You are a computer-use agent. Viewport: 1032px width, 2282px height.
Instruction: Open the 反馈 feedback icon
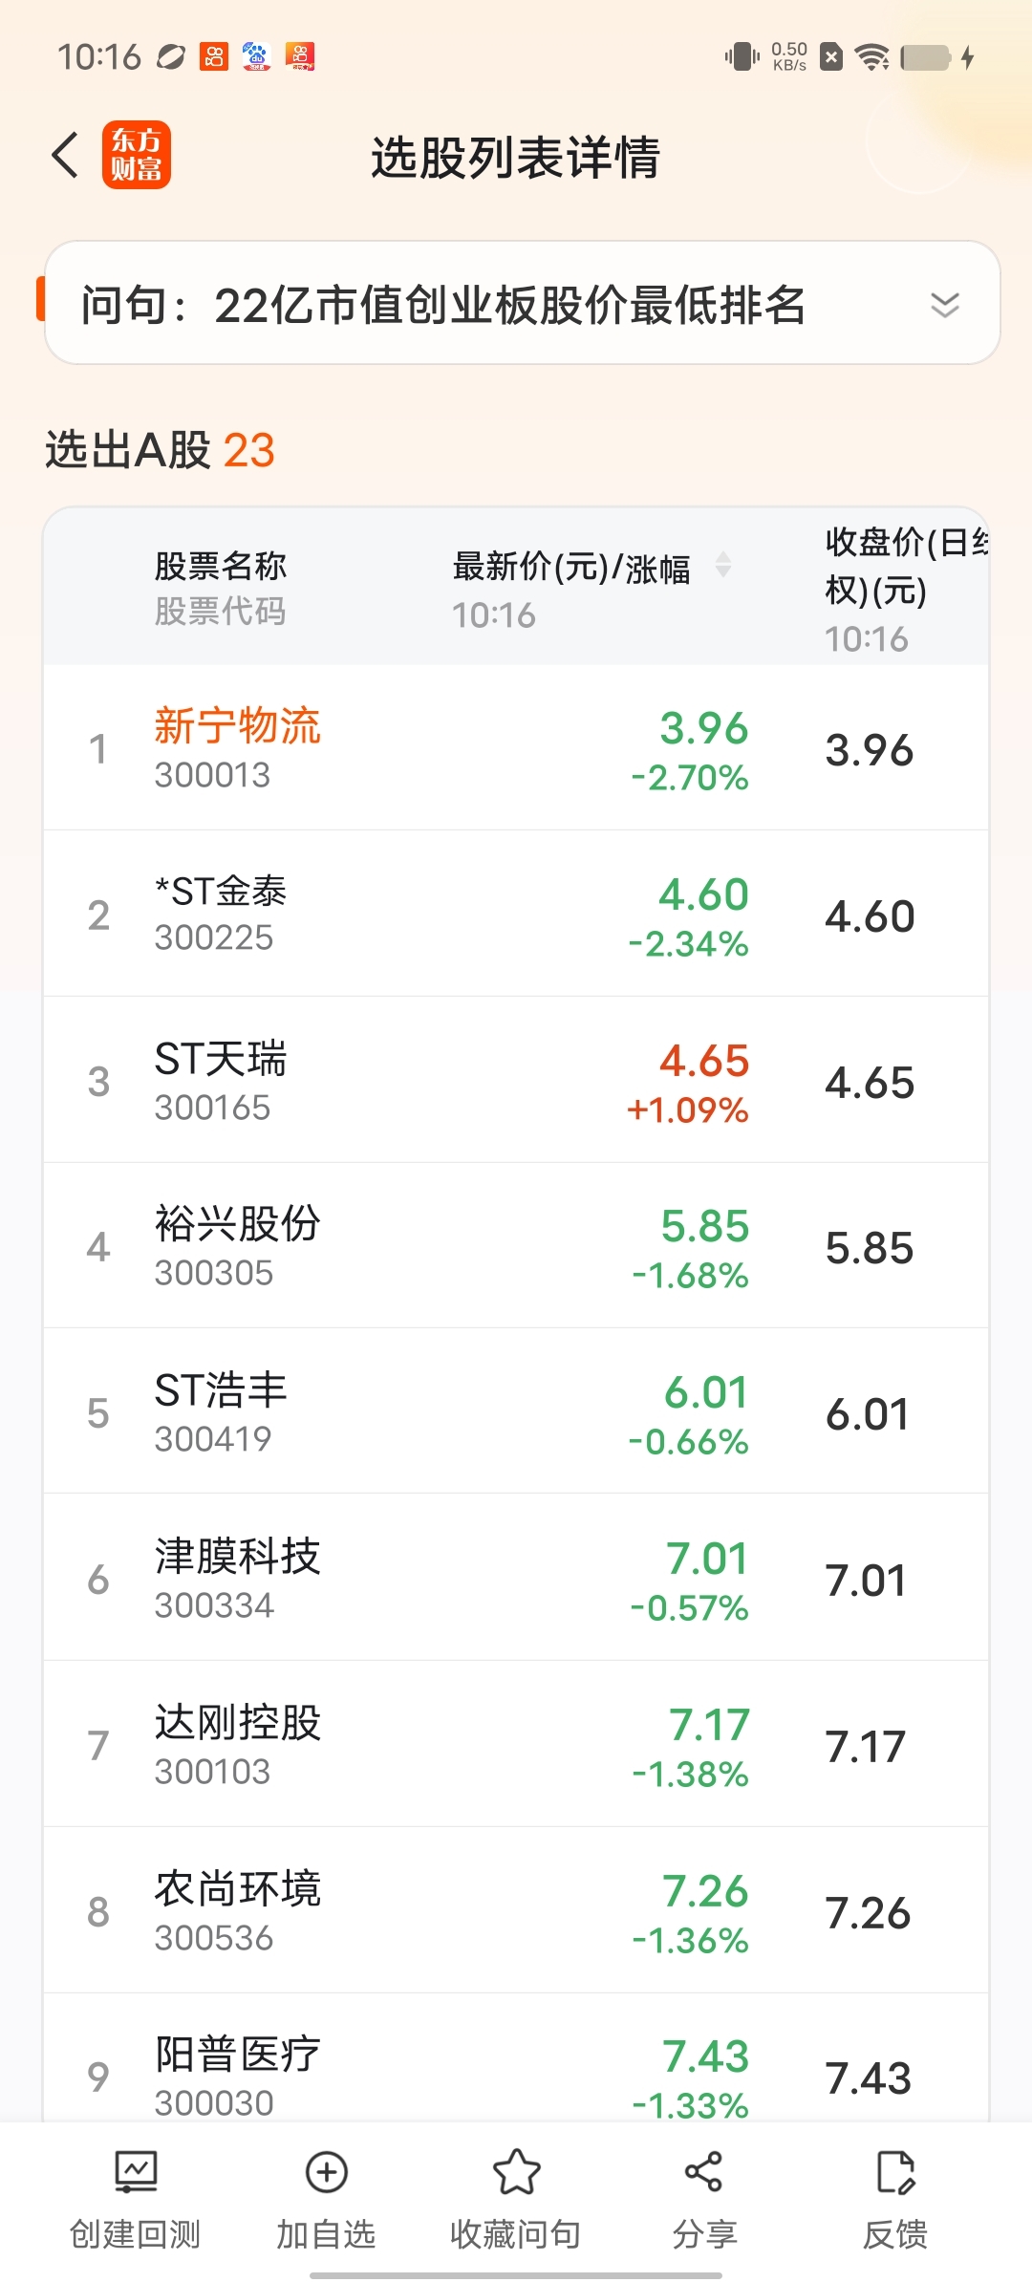coord(895,2172)
